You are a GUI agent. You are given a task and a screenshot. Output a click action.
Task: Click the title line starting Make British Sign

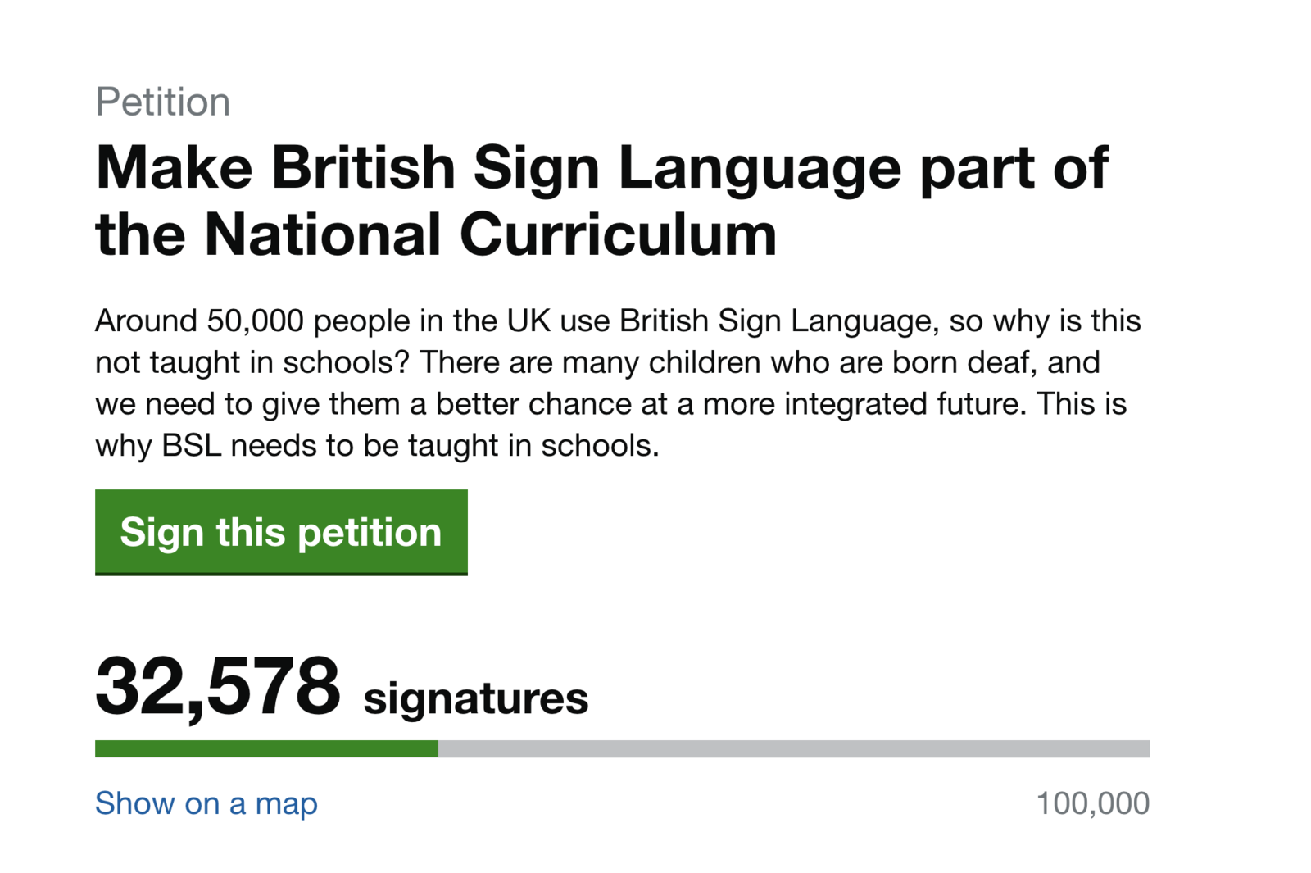tap(601, 171)
